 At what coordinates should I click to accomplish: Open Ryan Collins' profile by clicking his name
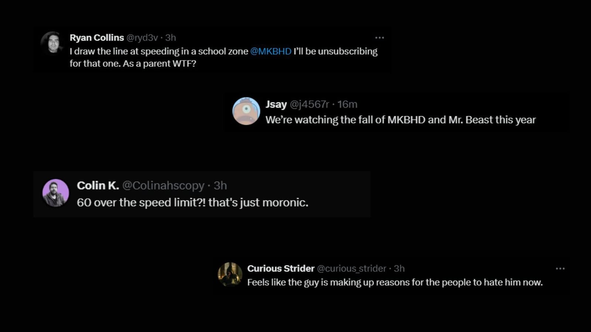[x=96, y=37]
